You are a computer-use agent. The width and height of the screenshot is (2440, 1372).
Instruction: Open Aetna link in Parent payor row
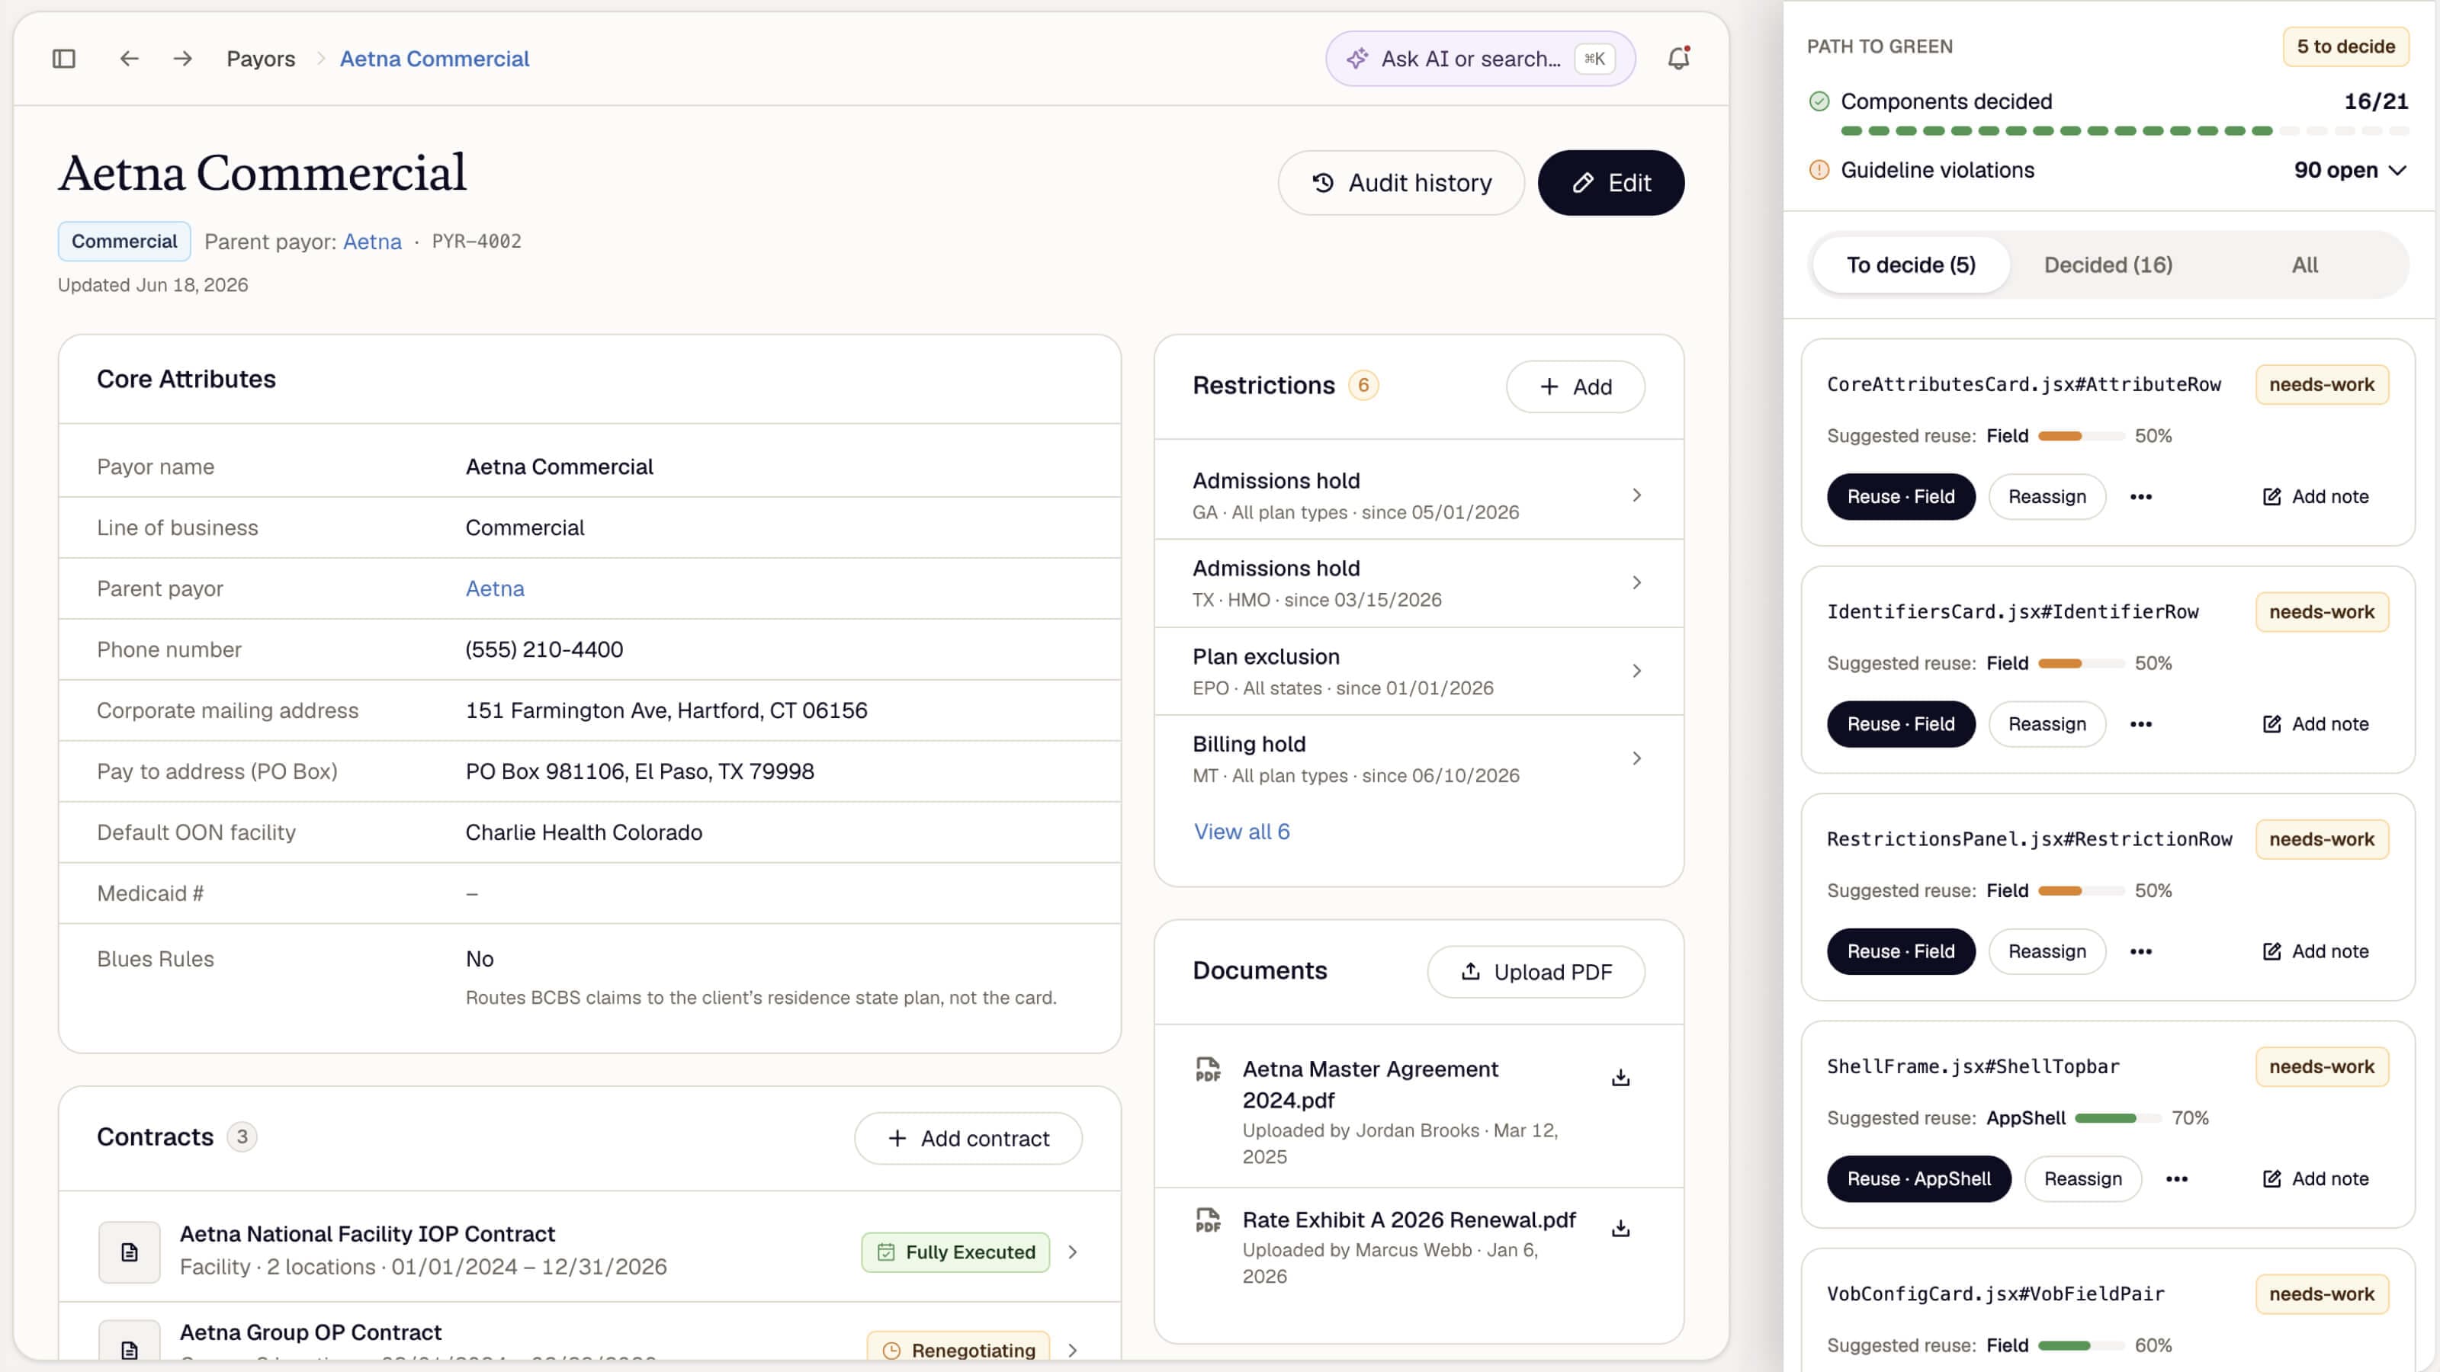(494, 589)
